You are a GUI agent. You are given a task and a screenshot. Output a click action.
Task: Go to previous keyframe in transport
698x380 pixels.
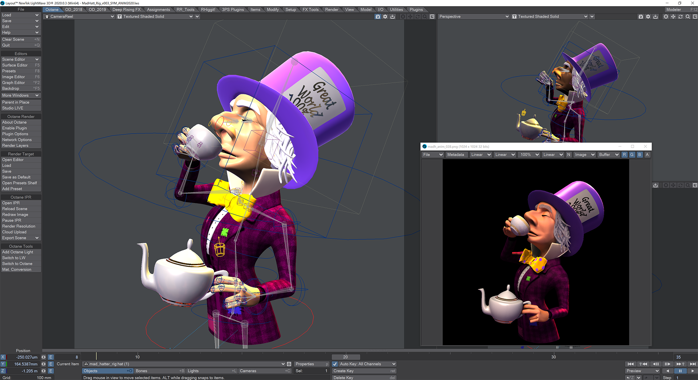point(643,364)
